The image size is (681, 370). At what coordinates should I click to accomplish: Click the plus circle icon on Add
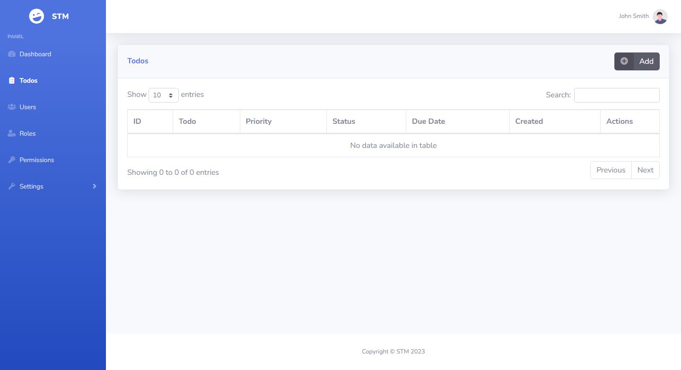click(624, 61)
